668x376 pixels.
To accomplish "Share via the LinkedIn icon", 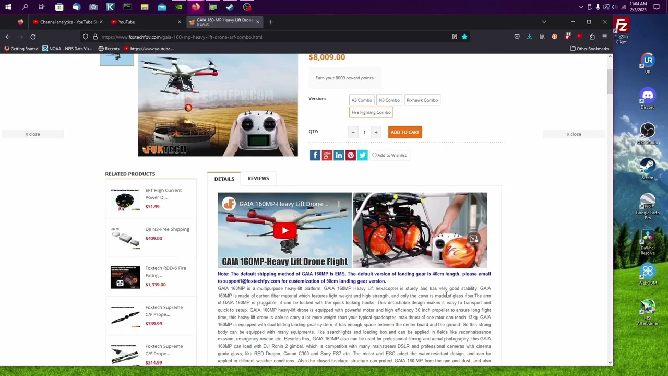I will 339,155.
